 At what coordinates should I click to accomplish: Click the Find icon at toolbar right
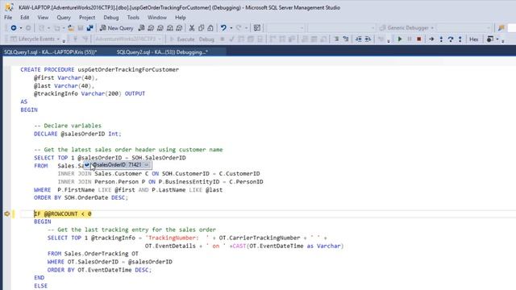coord(501,28)
